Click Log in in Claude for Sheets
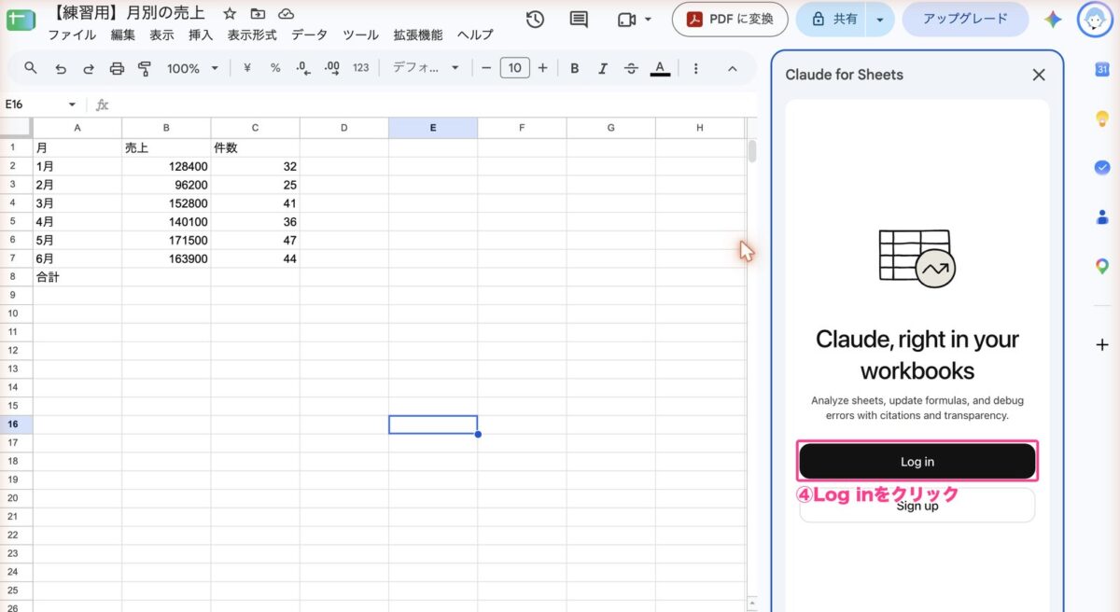Viewport: 1120px width, 612px height. coord(917,462)
